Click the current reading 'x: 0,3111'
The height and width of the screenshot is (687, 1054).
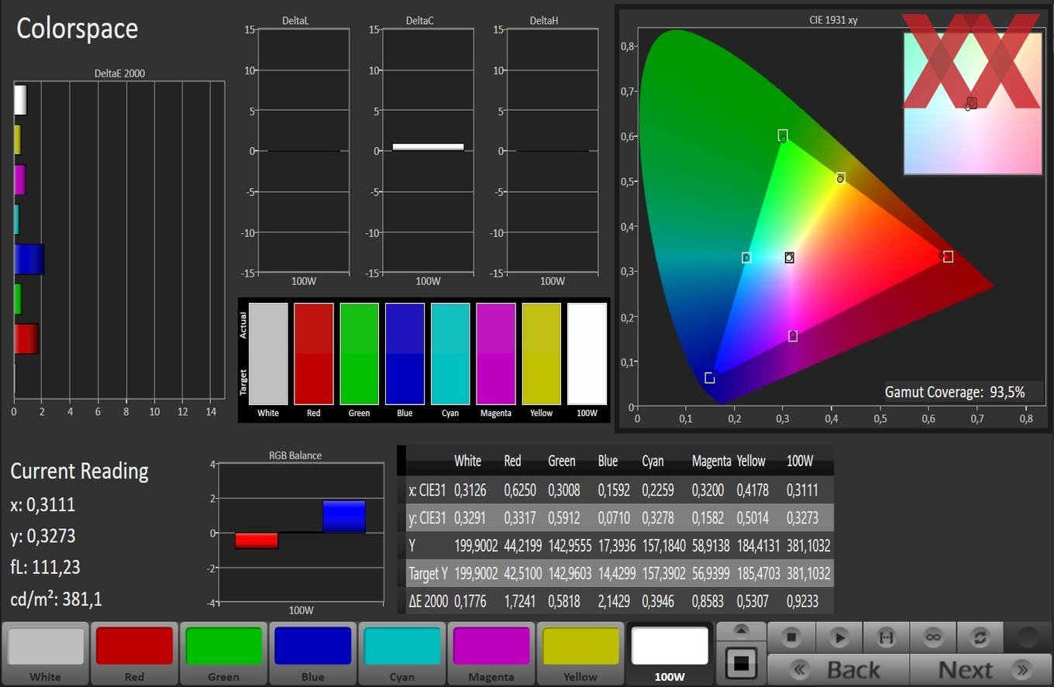pos(43,504)
